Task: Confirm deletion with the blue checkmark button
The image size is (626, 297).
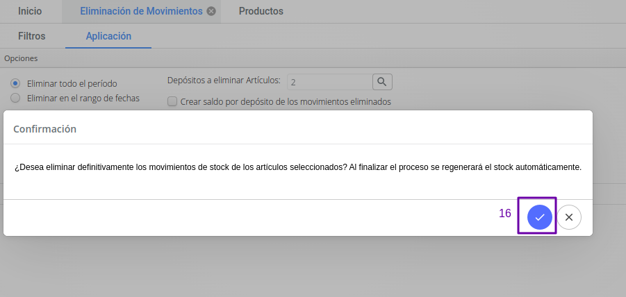Action: (539, 217)
